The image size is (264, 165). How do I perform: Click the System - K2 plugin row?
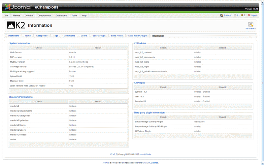point(193,92)
